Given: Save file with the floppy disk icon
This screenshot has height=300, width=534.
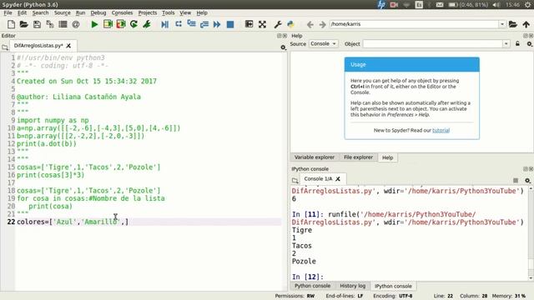Looking at the screenshot, I should click(37, 24).
